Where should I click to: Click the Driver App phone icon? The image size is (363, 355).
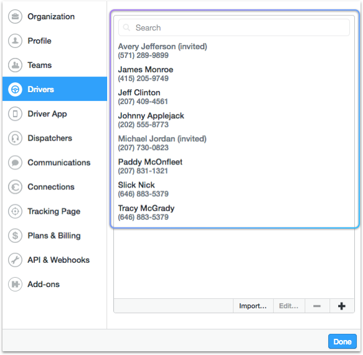point(15,114)
